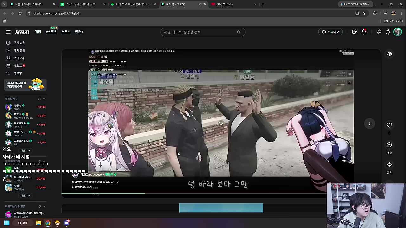Viewport: 406px width, 228px height.
Task: Open the Windows Start menu
Action: pyautogui.click(x=7, y=223)
